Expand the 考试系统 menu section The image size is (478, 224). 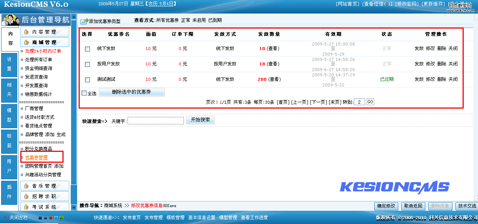point(44,207)
